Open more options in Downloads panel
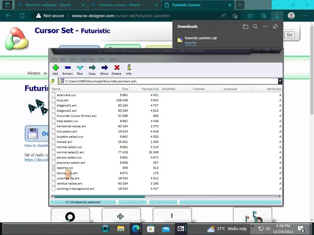 (265, 27)
